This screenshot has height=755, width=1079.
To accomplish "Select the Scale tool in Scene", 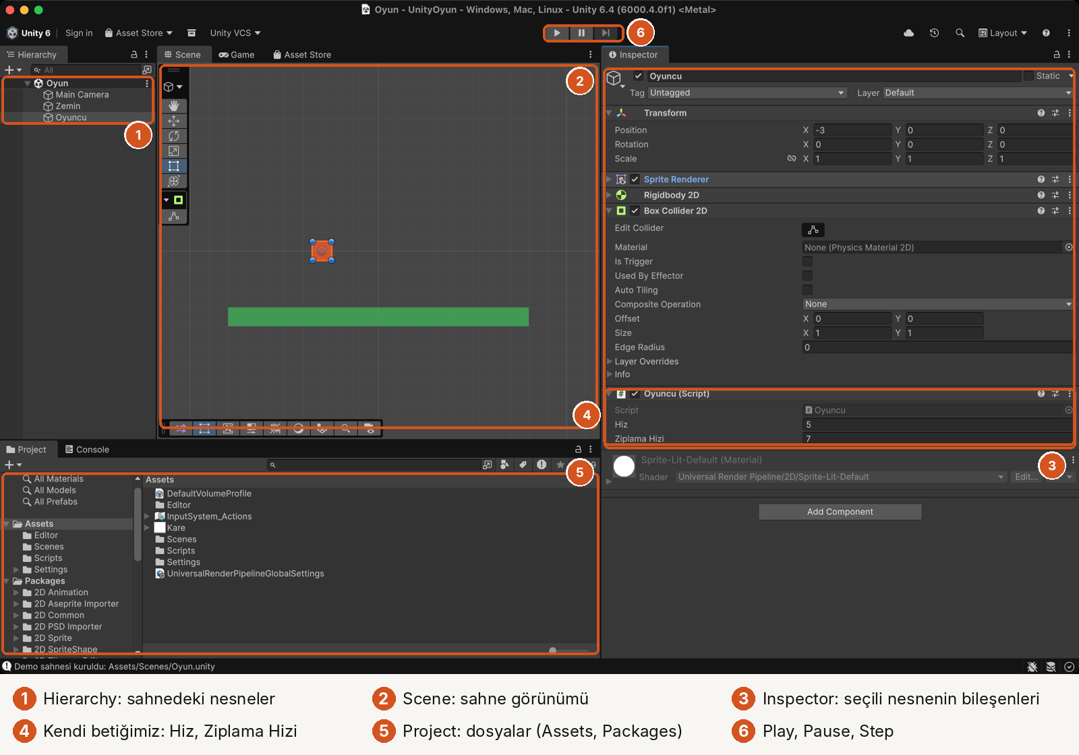I will click(x=174, y=151).
